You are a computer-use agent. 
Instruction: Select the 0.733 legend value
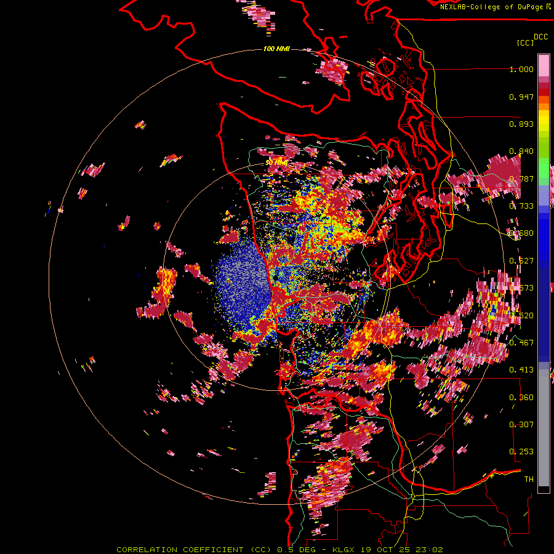(x=521, y=206)
